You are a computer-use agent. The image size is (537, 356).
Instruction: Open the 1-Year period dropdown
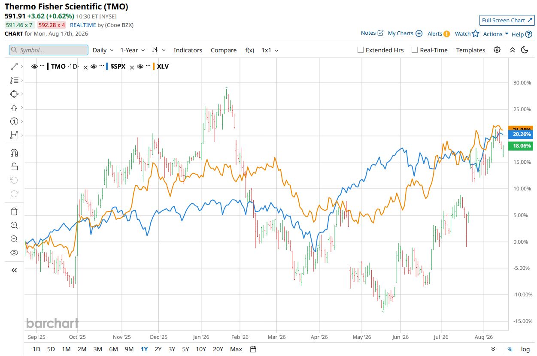coord(133,50)
